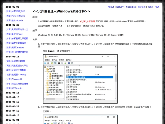Open the "[教學]KSWeb An" post link
165x124 pixels.
pos(14,88)
